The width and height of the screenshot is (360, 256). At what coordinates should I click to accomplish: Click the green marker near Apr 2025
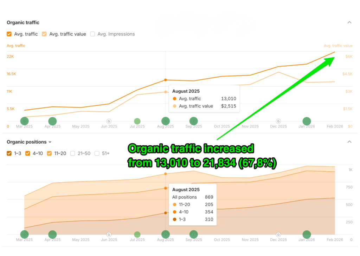tap(52, 121)
